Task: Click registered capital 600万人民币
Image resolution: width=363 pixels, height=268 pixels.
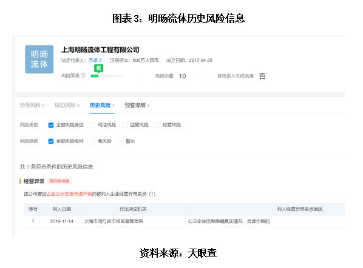Action: click(146, 61)
